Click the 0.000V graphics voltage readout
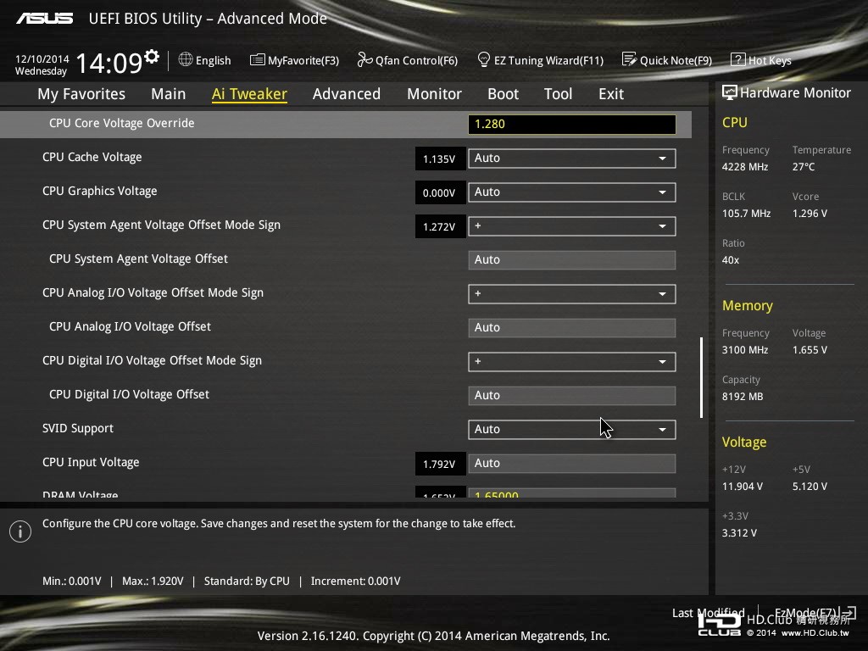This screenshot has width=868, height=651. tap(440, 192)
